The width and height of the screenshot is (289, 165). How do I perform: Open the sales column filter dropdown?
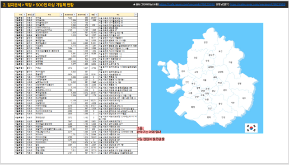(x=96, y=15)
